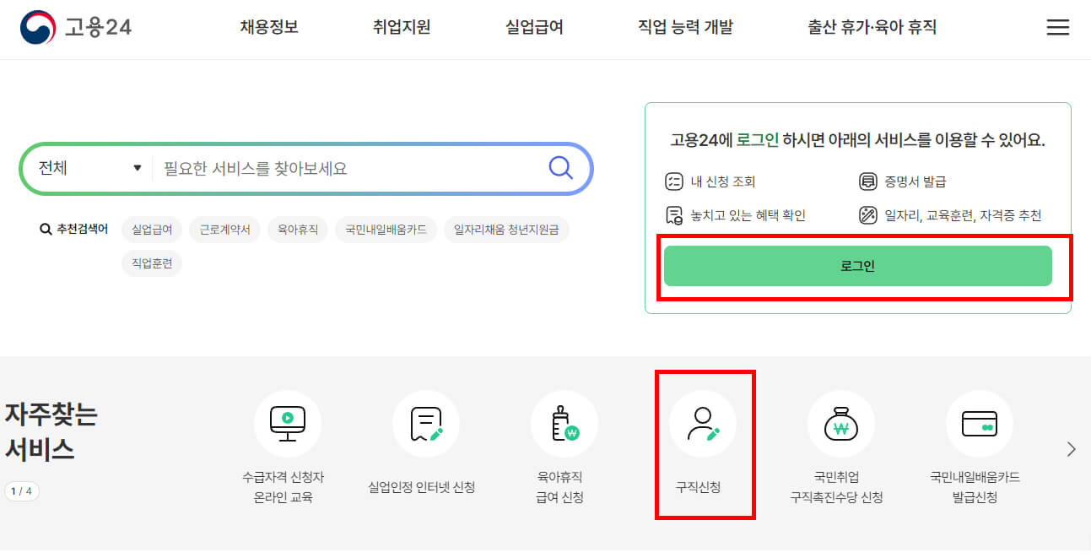1091x558 pixels.
Task: Click the right arrow to see more services
Action: coord(1070,449)
